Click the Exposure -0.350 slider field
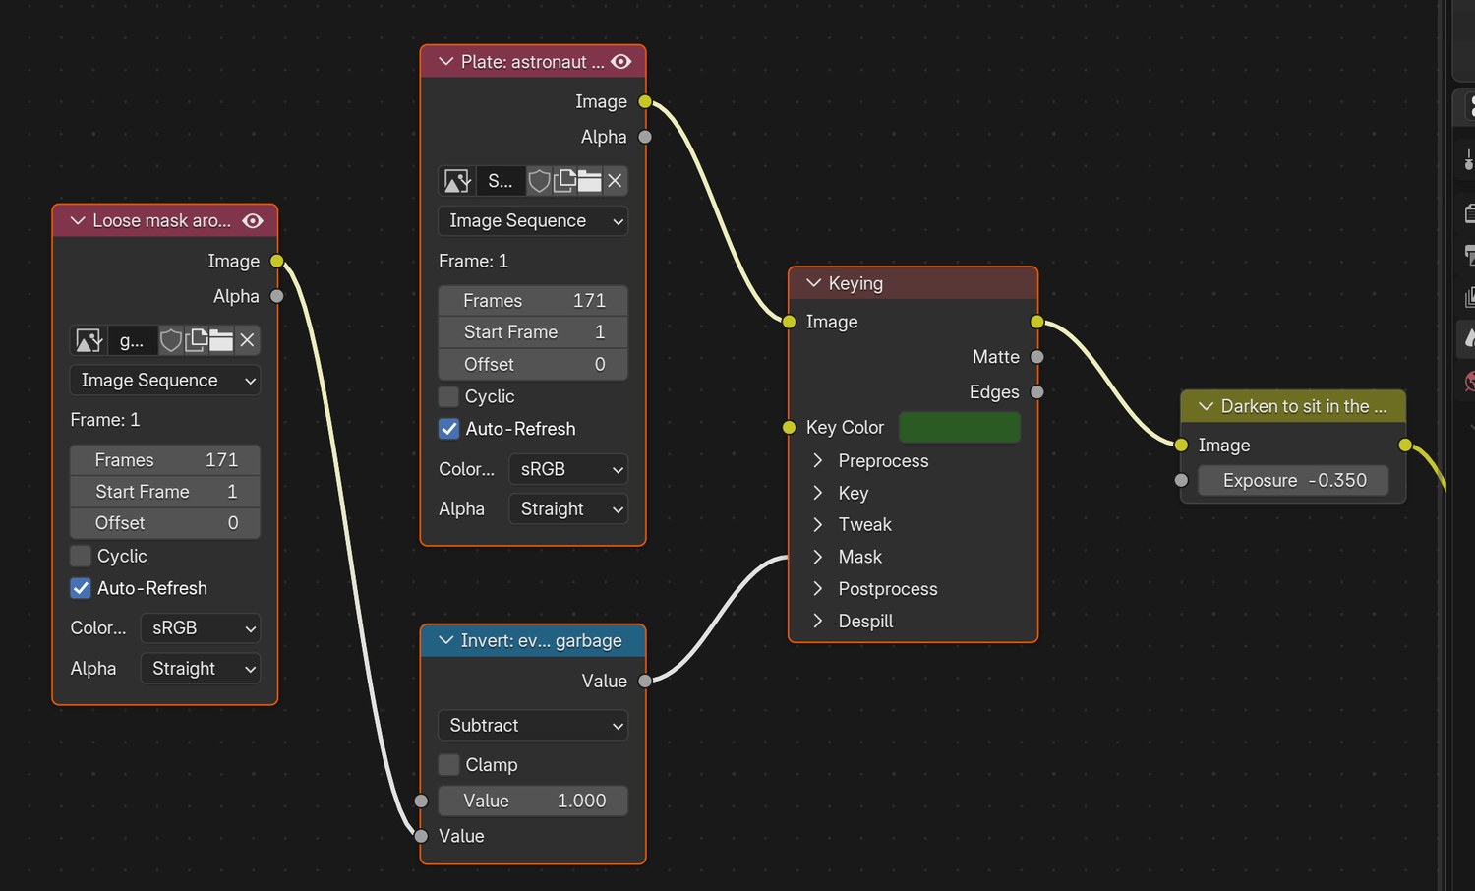 pyautogui.click(x=1293, y=481)
